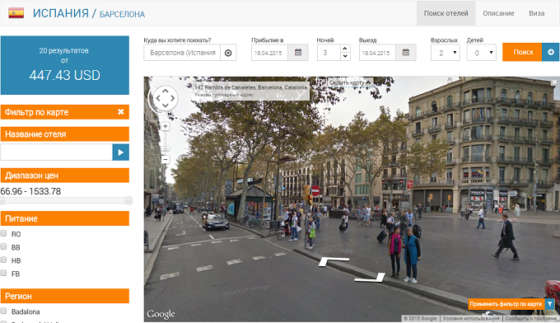Check the HB meal option
This screenshot has height=323, width=560.
3,260
